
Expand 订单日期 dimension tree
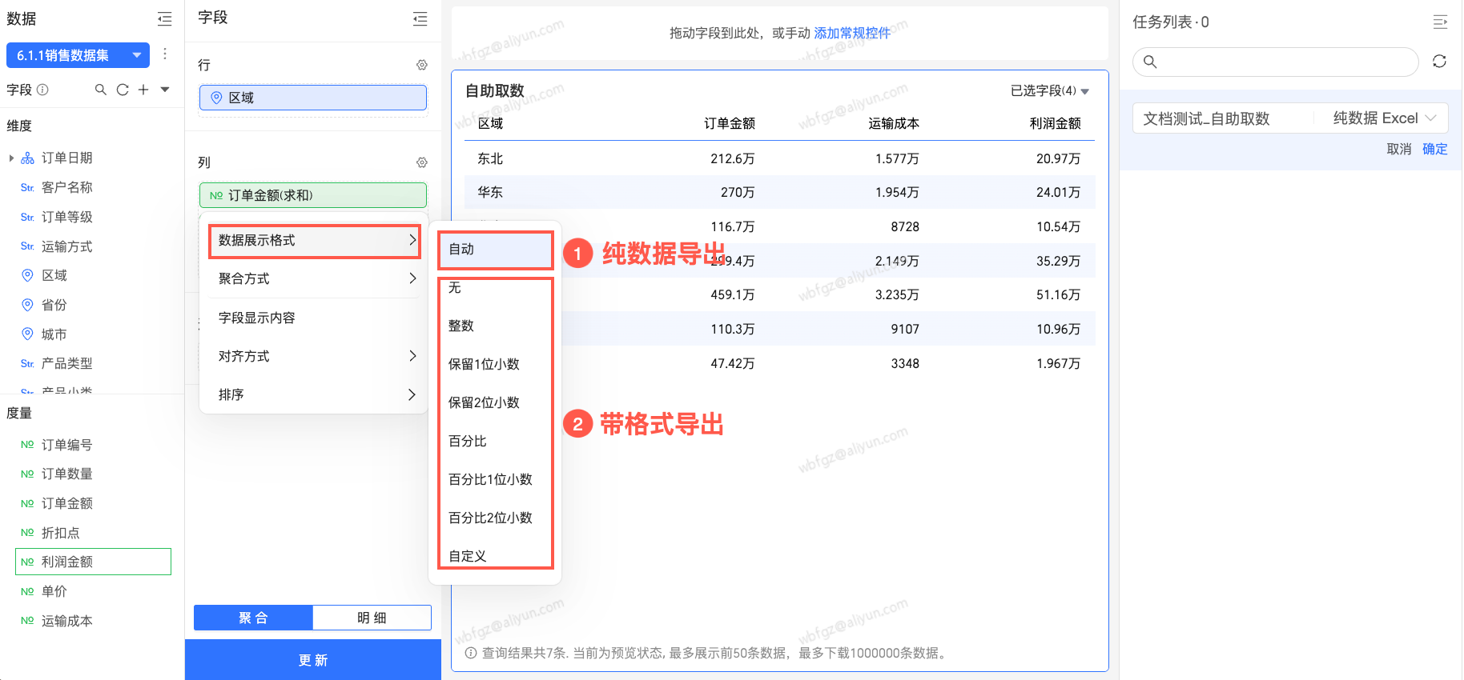click(11, 158)
